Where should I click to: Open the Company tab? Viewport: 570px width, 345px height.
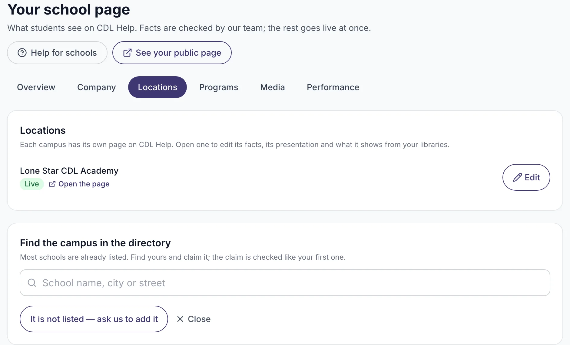(97, 87)
